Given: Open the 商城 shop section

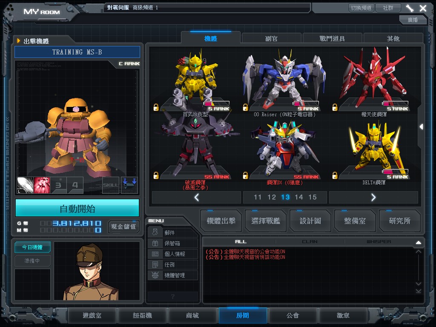Looking at the screenshot, I should (x=192, y=316).
